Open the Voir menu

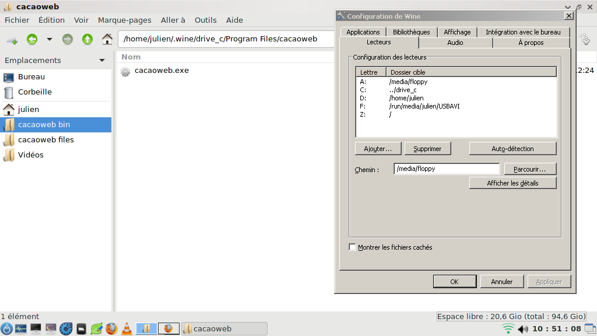[81, 20]
